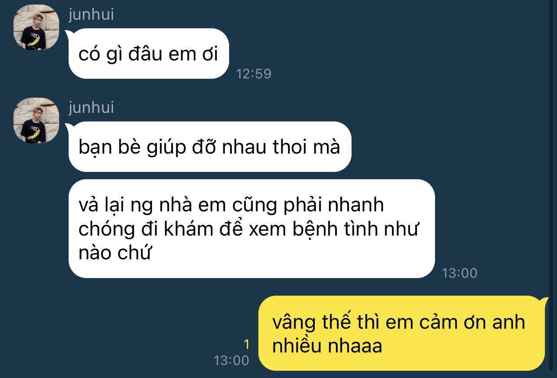
Task: Click the 13:00 timestamp beside the yellow bubble
Action: click(231, 360)
